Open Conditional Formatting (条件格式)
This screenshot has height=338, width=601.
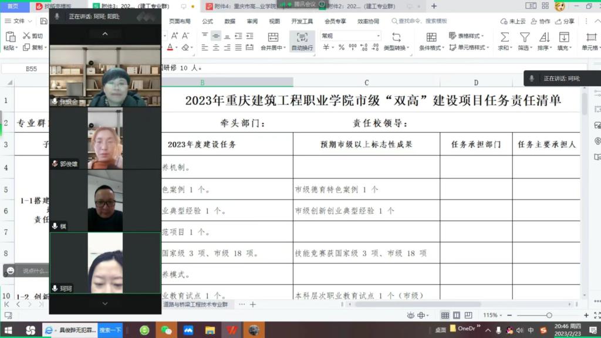(431, 37)
